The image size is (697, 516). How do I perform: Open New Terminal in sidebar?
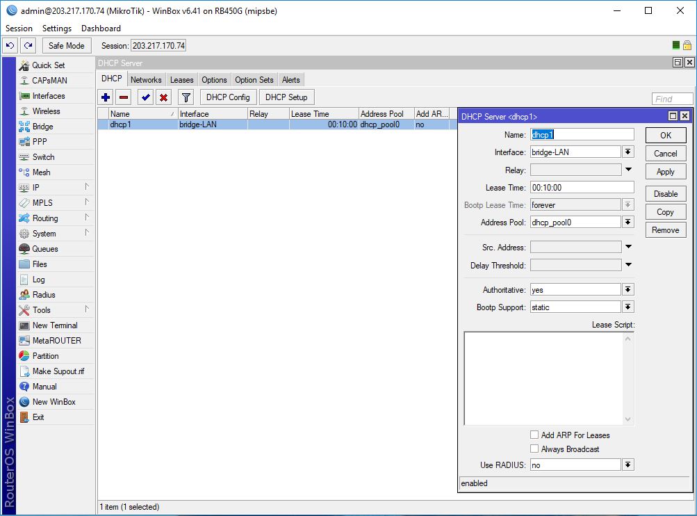point(55,325)
